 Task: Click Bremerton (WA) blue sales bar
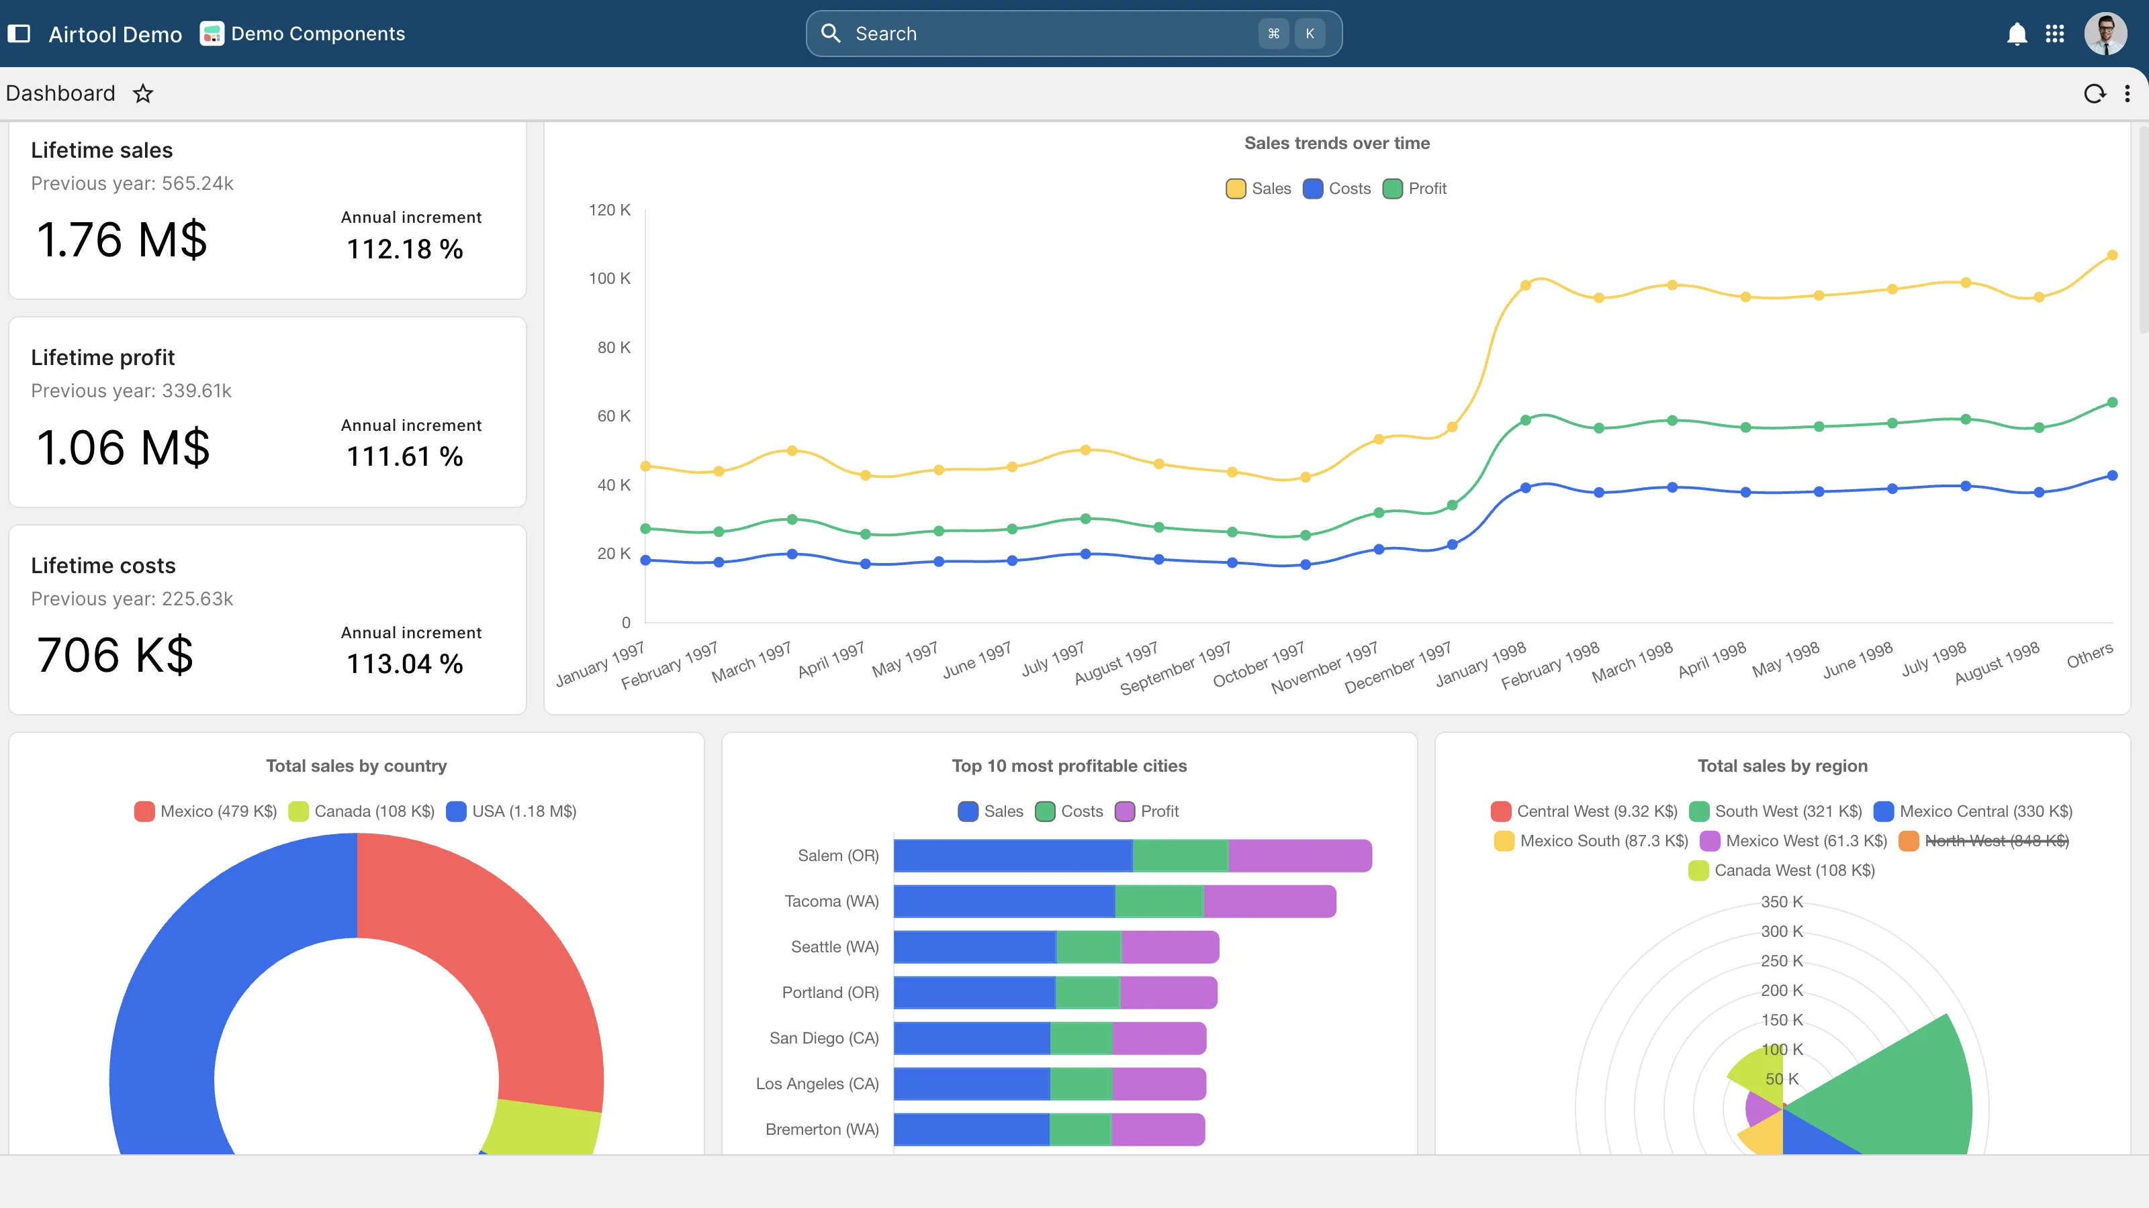point(972,1129)
